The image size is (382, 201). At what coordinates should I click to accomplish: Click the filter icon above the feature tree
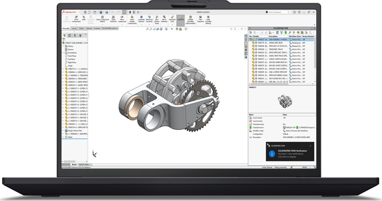pos(64,40)
